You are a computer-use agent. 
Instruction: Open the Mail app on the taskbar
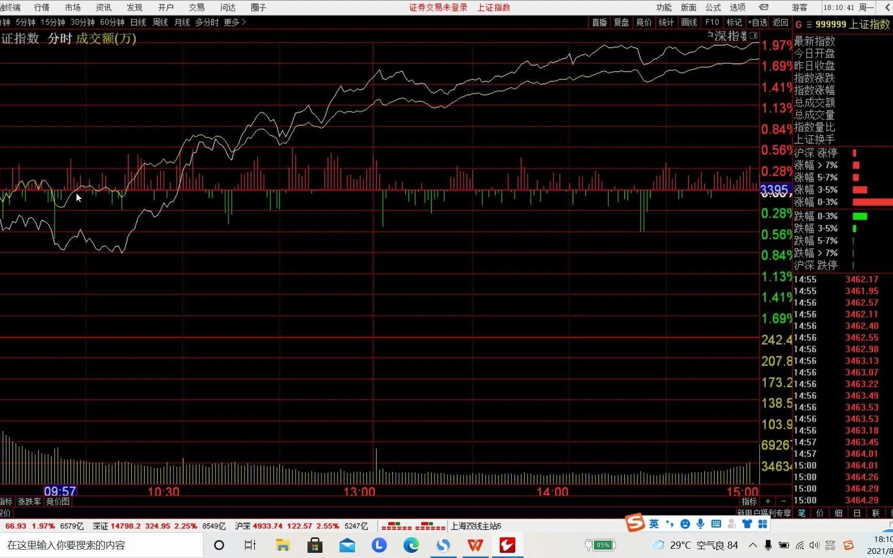347,545
